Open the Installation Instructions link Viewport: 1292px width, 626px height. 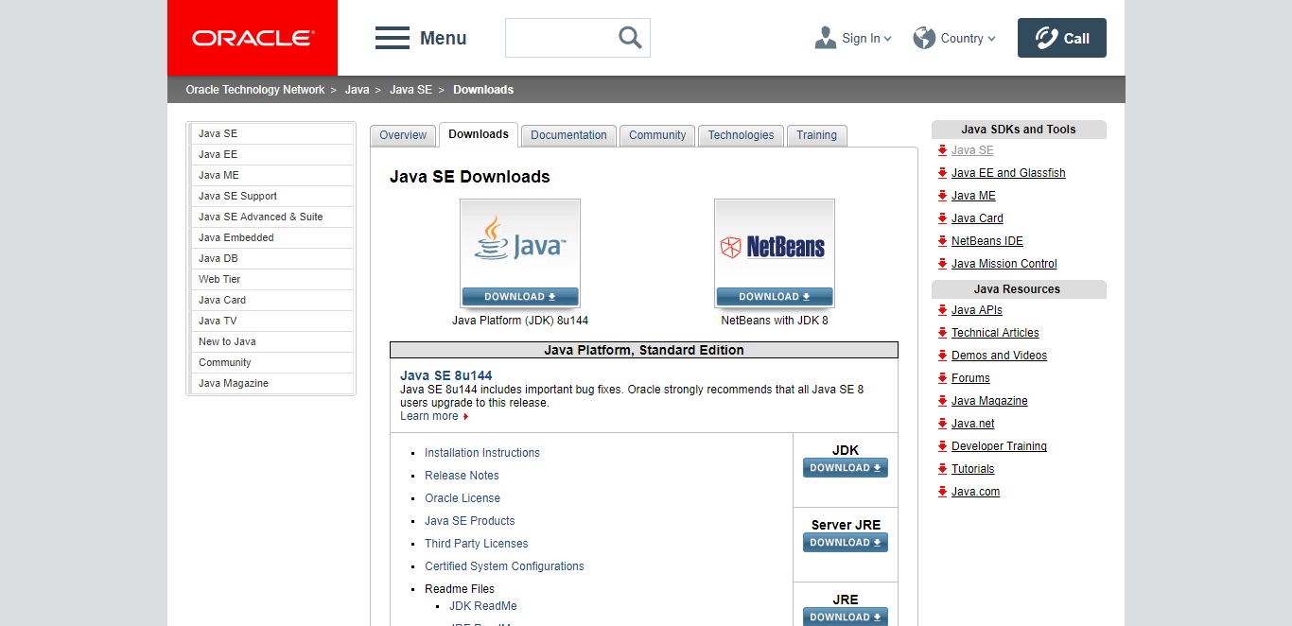[482, 453]
